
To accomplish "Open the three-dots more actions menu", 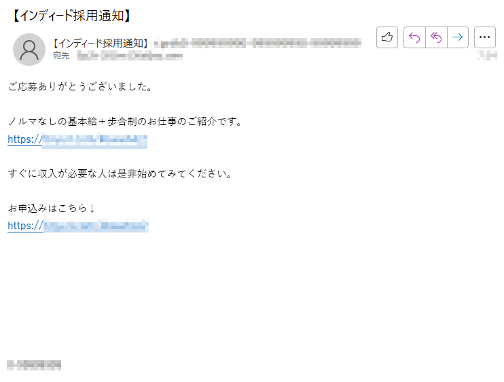I will (485, 37).
